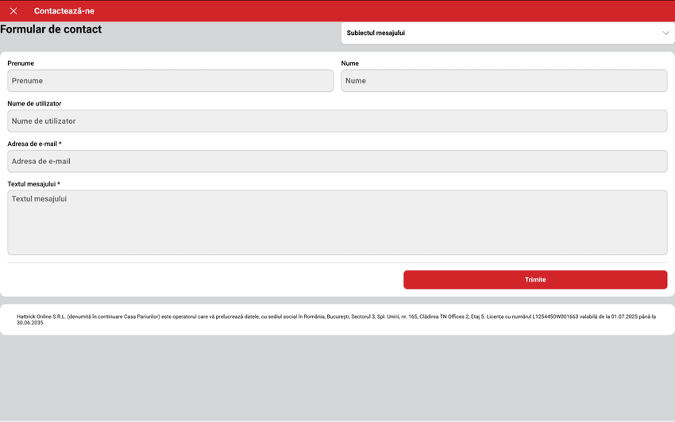
Task: Click the "Textul mesajului *" label
Action: 33,184
